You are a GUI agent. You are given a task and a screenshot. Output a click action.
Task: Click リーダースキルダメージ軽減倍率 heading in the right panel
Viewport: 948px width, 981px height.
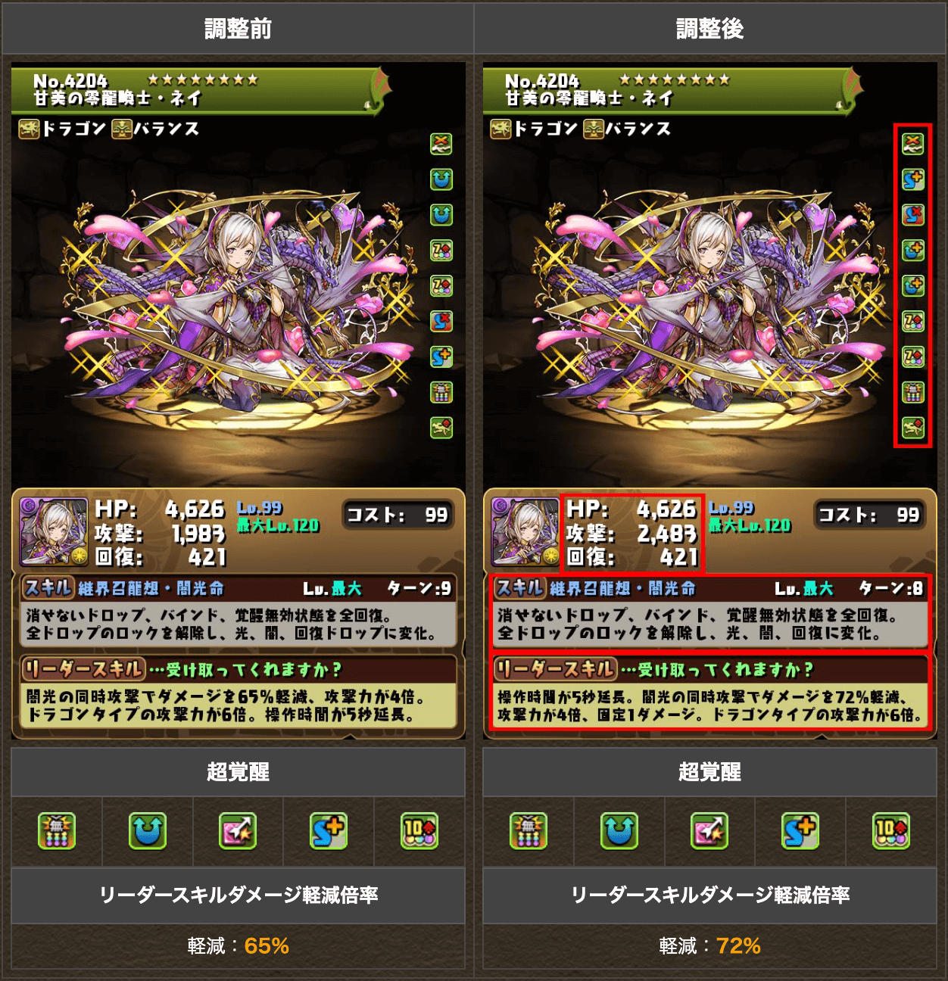[710, 895]
